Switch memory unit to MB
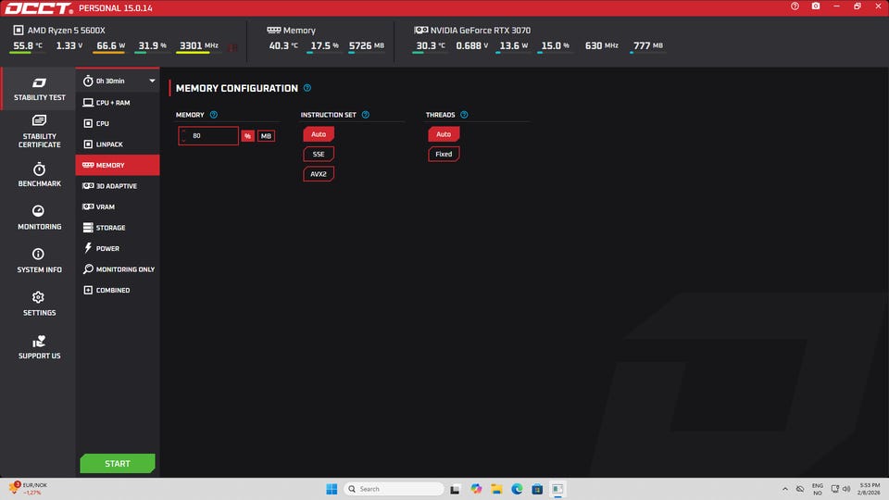The image size is (889, 500). pyautogui.click(x=266, y=136)
